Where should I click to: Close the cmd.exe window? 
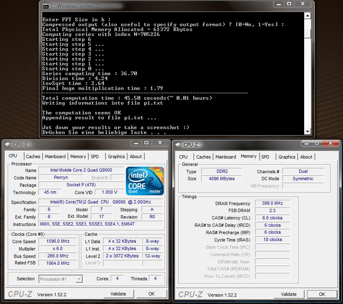(x=303, y=4)
